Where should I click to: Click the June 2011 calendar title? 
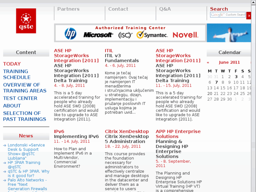pyautogui.click(x=229, y=62)
